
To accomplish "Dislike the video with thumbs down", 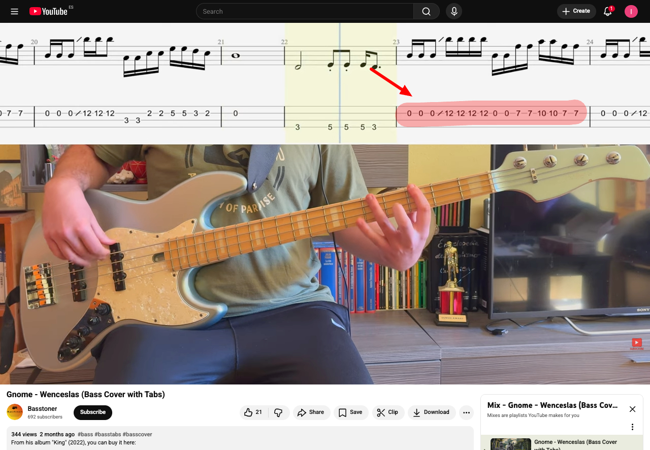I will (278, 412).
